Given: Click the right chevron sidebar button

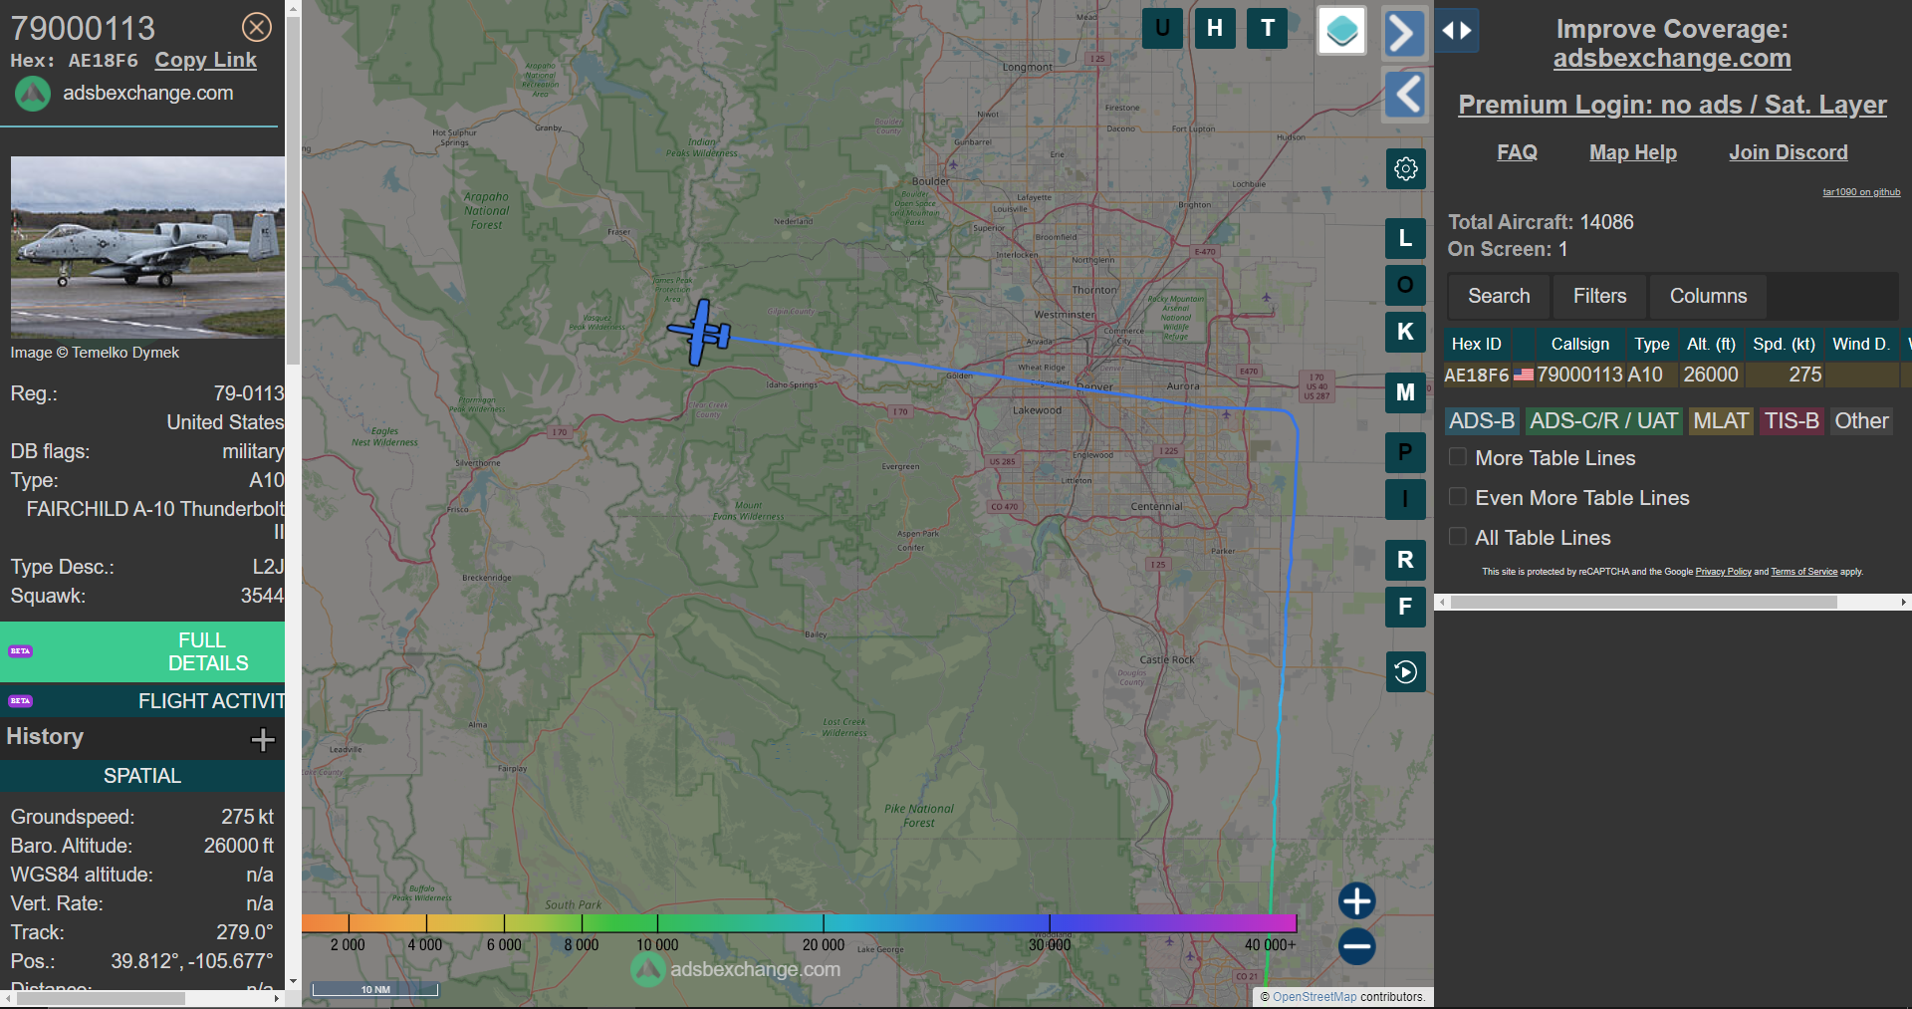Looking at the screenshot, I should click(1404, 33).
